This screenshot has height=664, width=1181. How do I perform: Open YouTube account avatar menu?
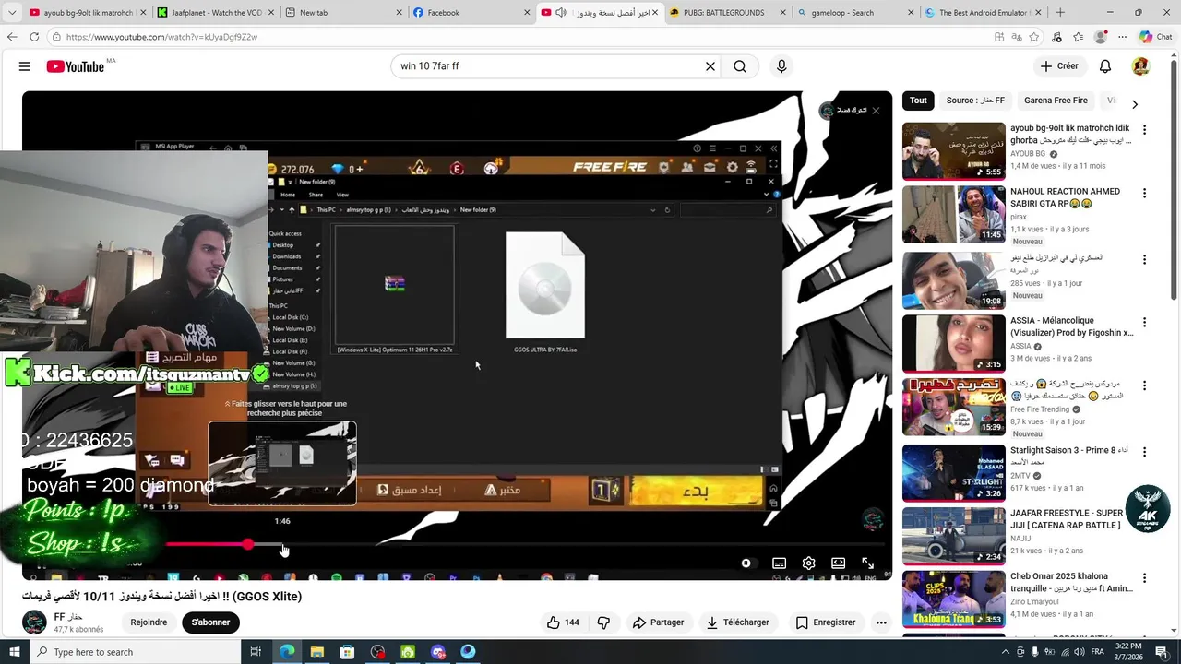[x=1140, y=66]
